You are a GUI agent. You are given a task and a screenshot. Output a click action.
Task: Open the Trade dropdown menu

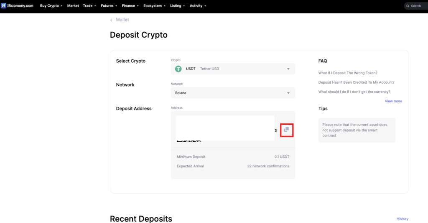coord(89,6)
